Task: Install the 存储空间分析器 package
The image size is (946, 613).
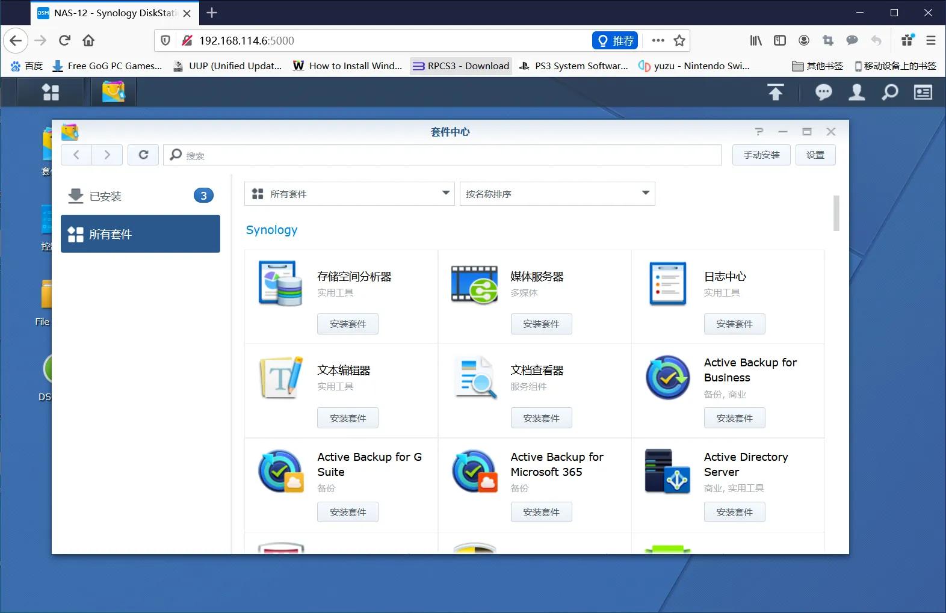Action: pyautogui.click(x=348, y=324)
